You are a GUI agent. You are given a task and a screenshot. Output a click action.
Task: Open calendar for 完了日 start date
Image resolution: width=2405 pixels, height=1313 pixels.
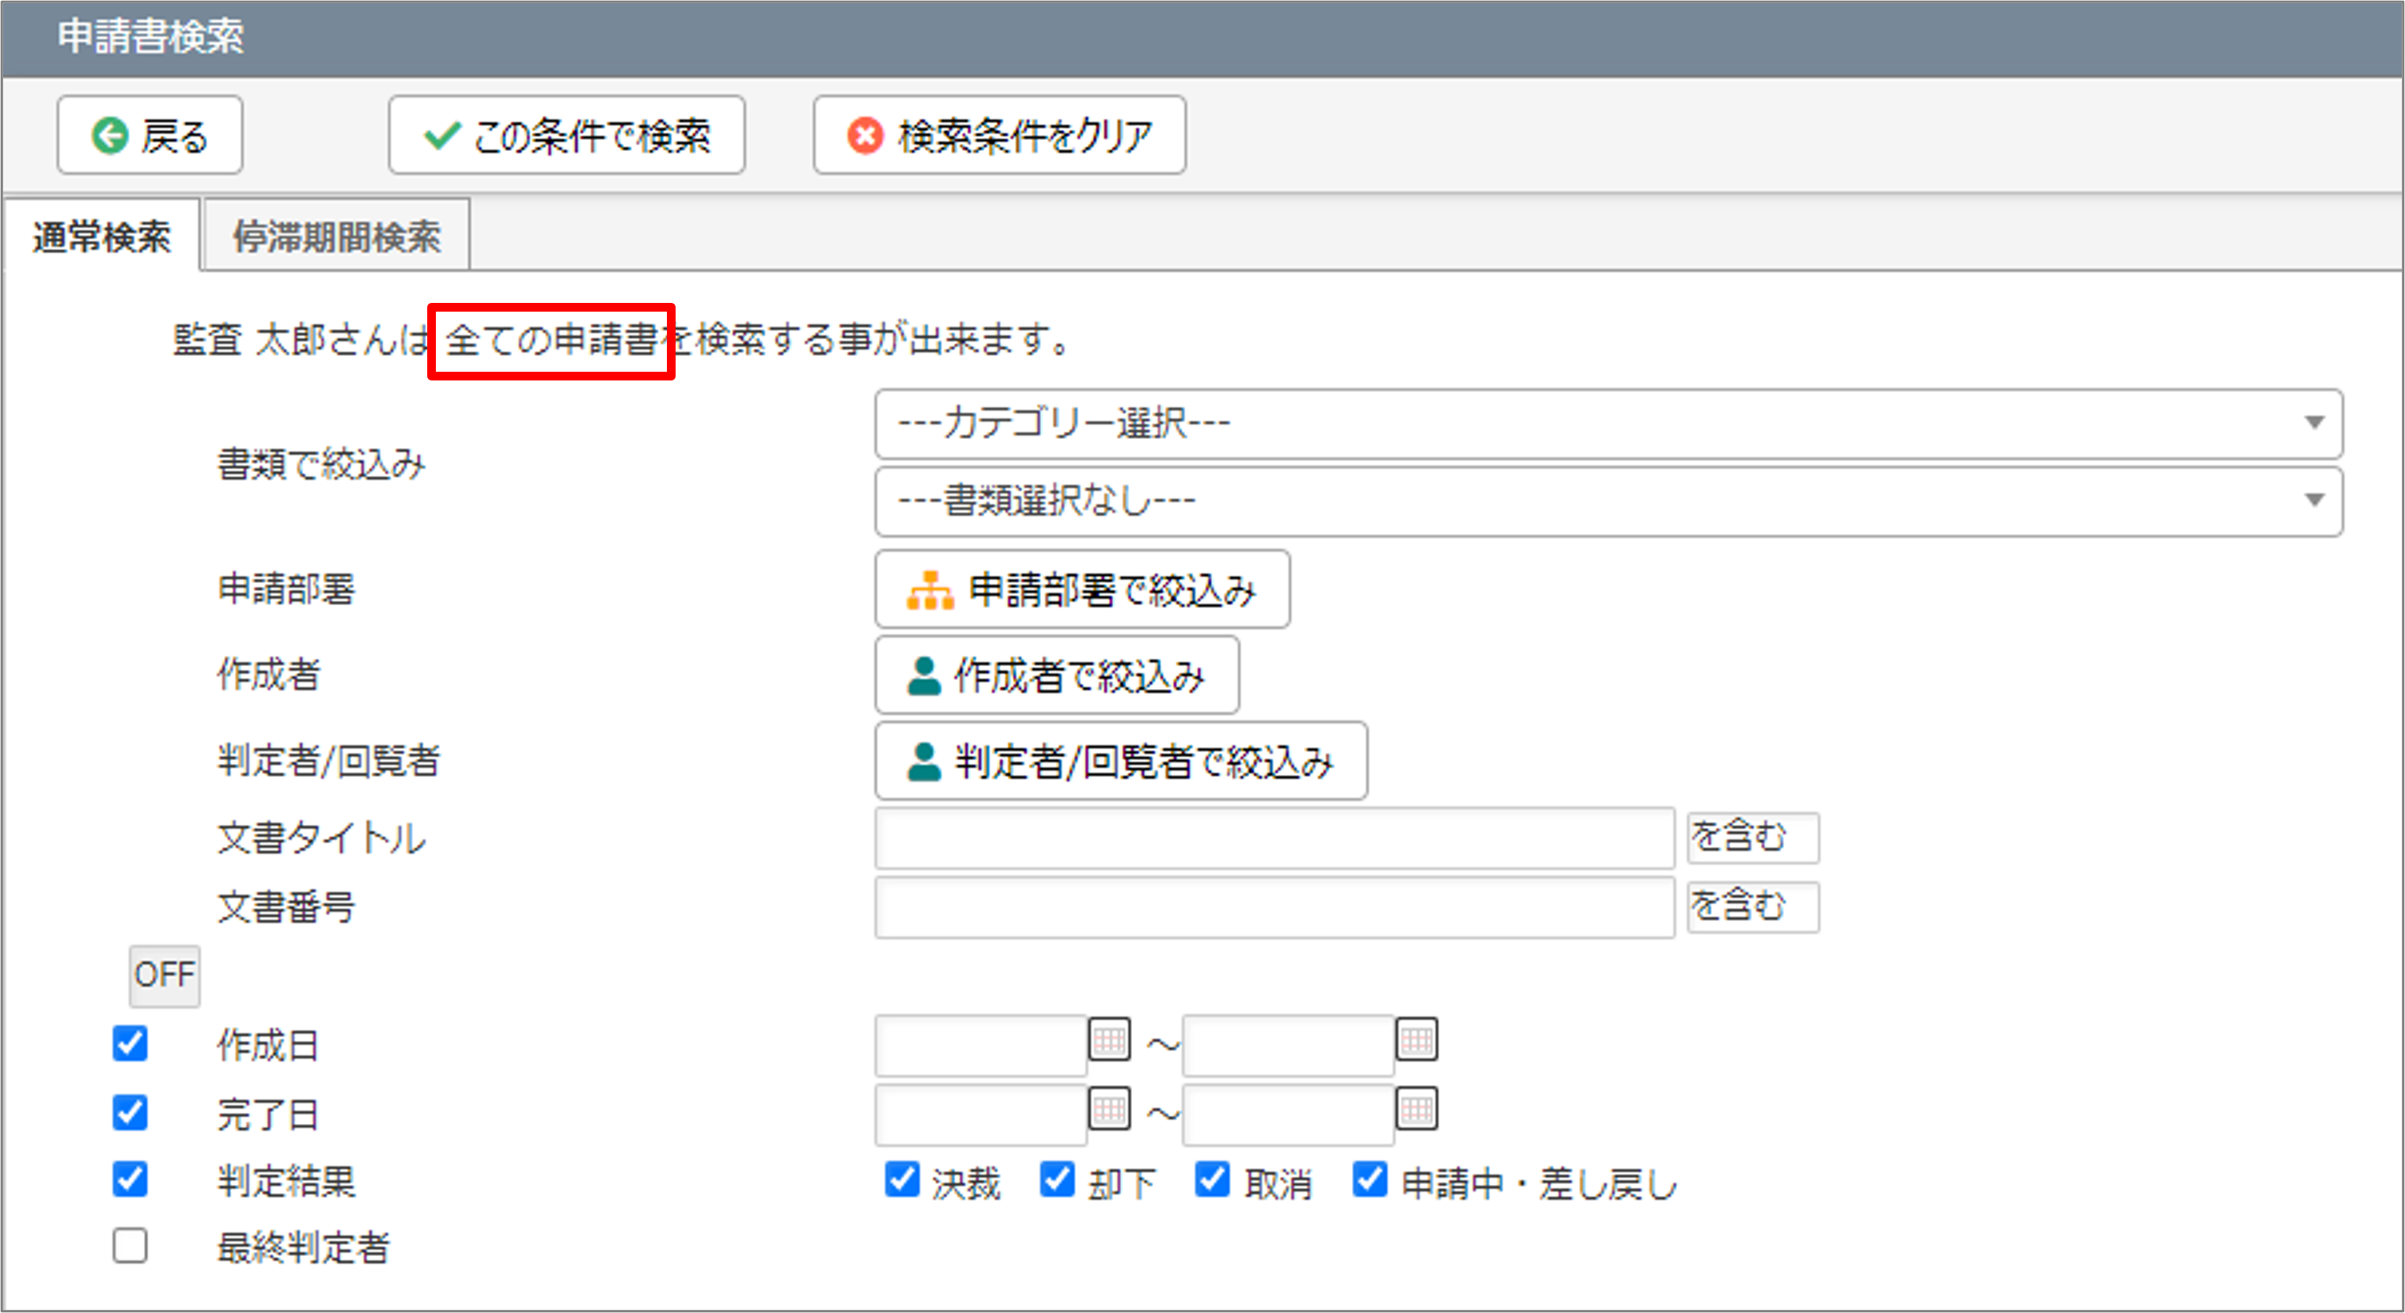1109,1109
